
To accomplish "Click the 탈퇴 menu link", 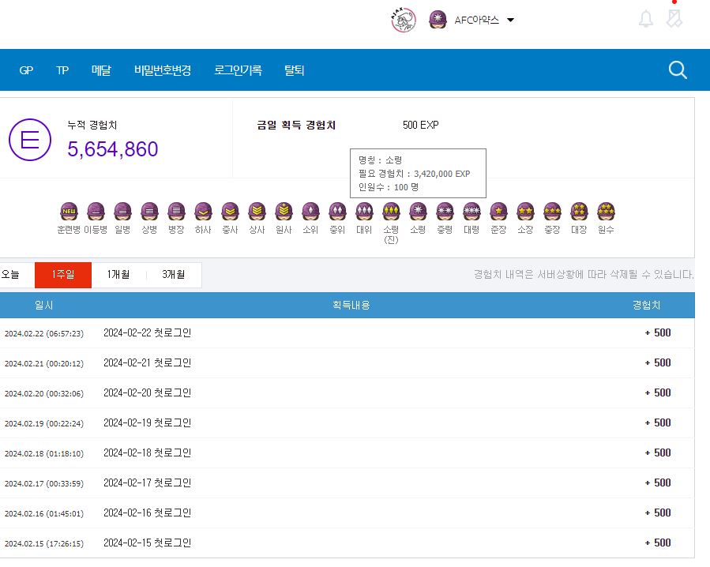I will pyautogui.click(x=295, y=70).
